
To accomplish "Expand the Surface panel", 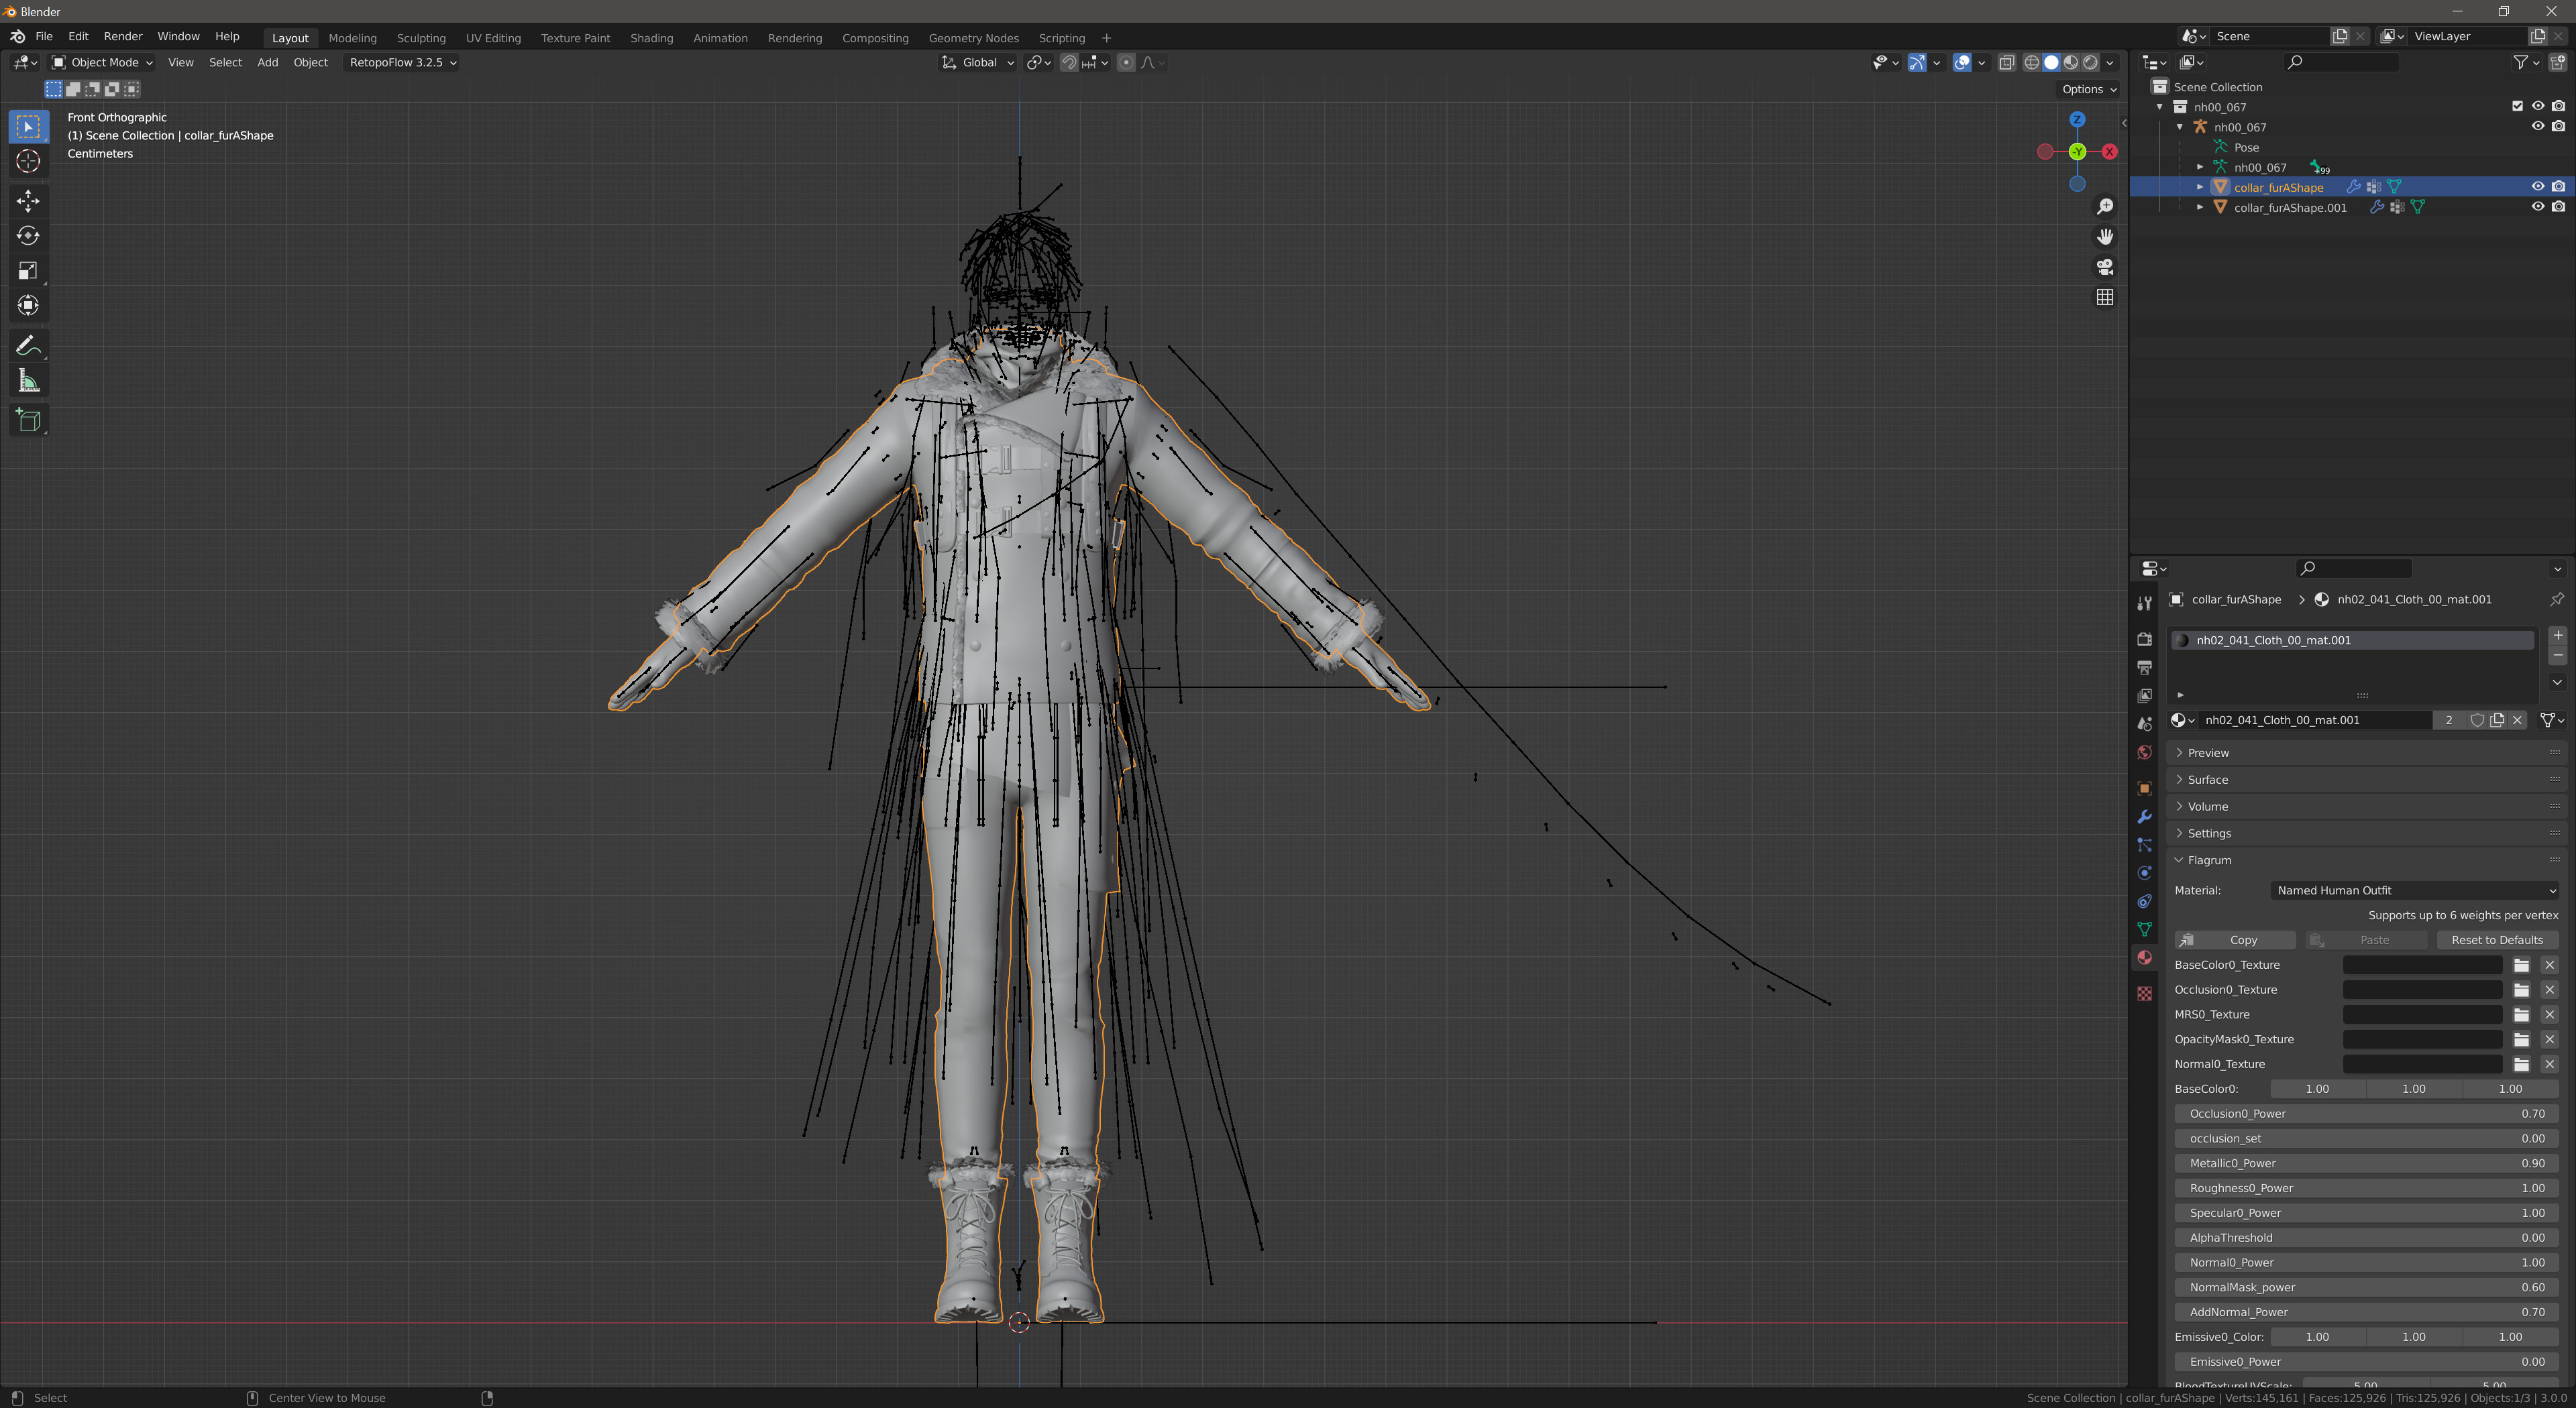I will [x=2207, y=780].
